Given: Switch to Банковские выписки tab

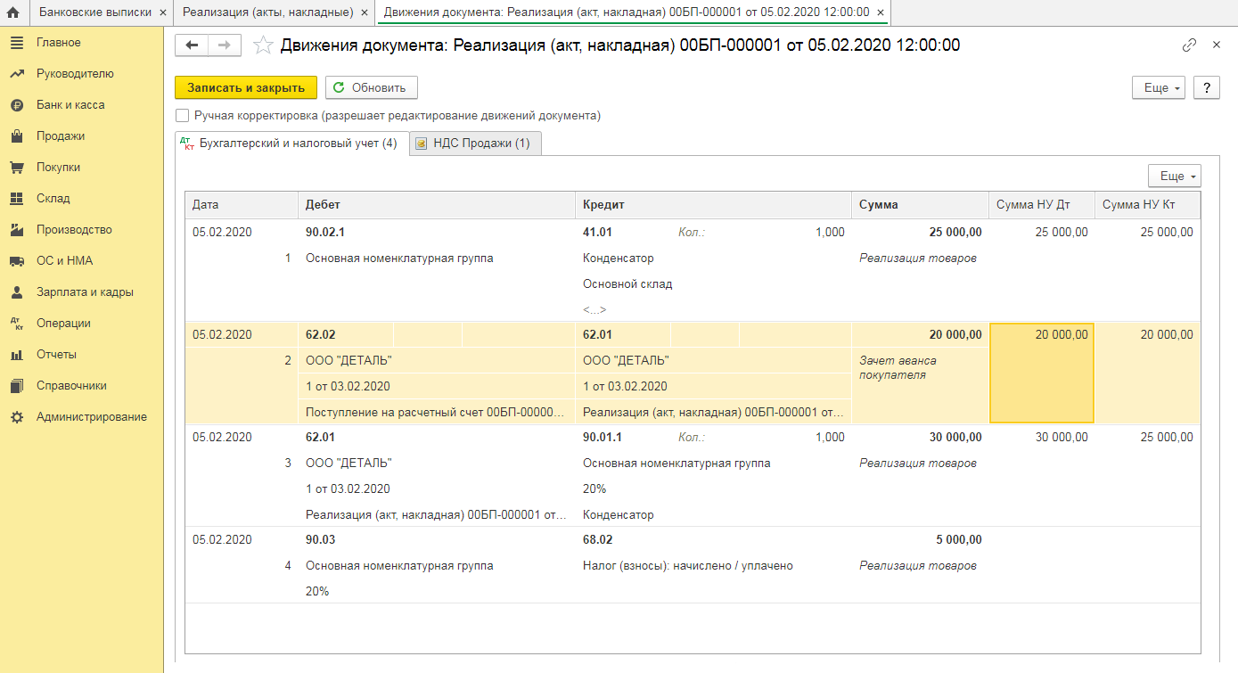Looking at the screenshot, I should (94, 12).
